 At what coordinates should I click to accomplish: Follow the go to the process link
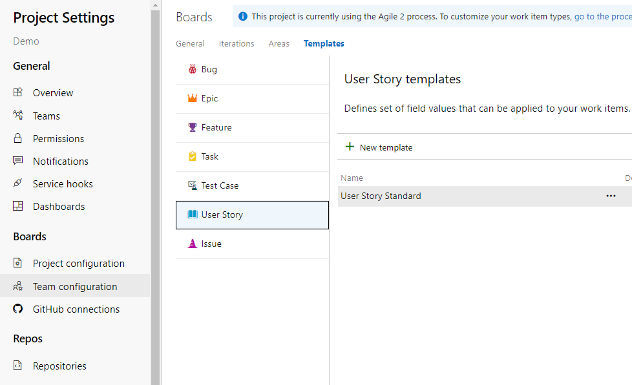click(602, 17)
